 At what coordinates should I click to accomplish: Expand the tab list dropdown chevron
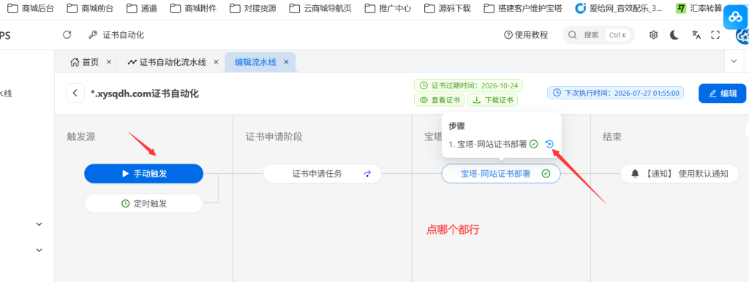coord(734,61)
